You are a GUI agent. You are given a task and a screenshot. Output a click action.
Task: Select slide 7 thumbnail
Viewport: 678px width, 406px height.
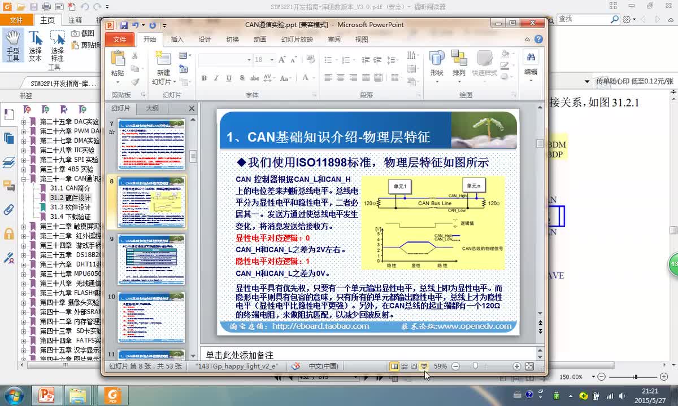pyautogui.click(x=151, y=144)
